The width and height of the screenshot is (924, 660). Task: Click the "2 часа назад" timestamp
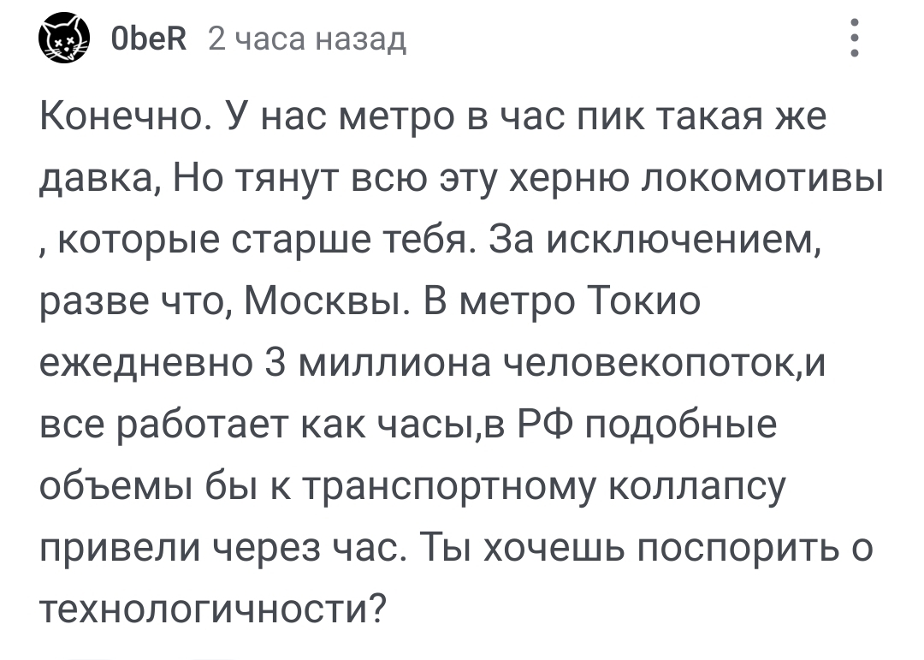308,39
